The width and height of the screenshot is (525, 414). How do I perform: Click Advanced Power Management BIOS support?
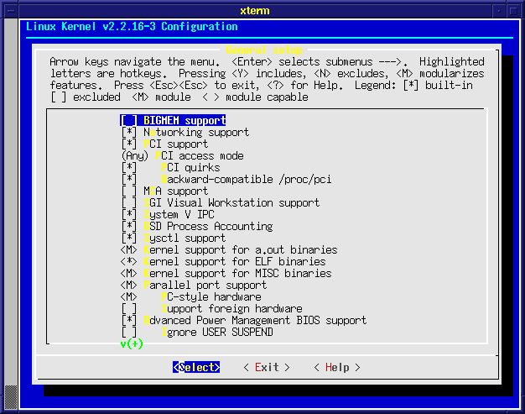(255, 321)
